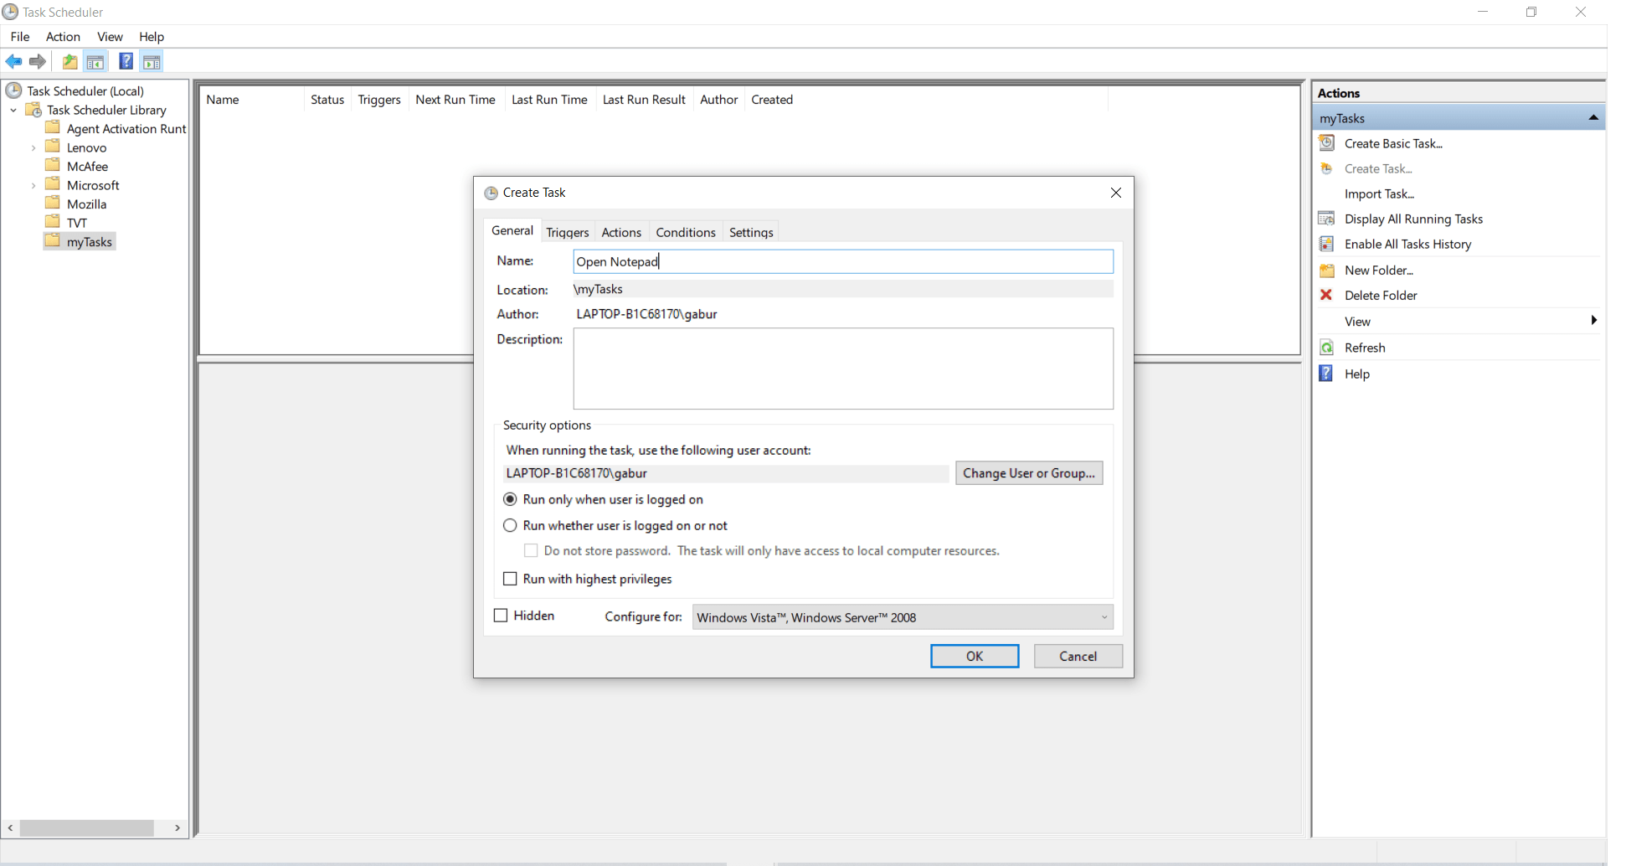The width and height of the screenshot is (1626, 866).
Task: Click the Name input field
Action: click(843, 261)
